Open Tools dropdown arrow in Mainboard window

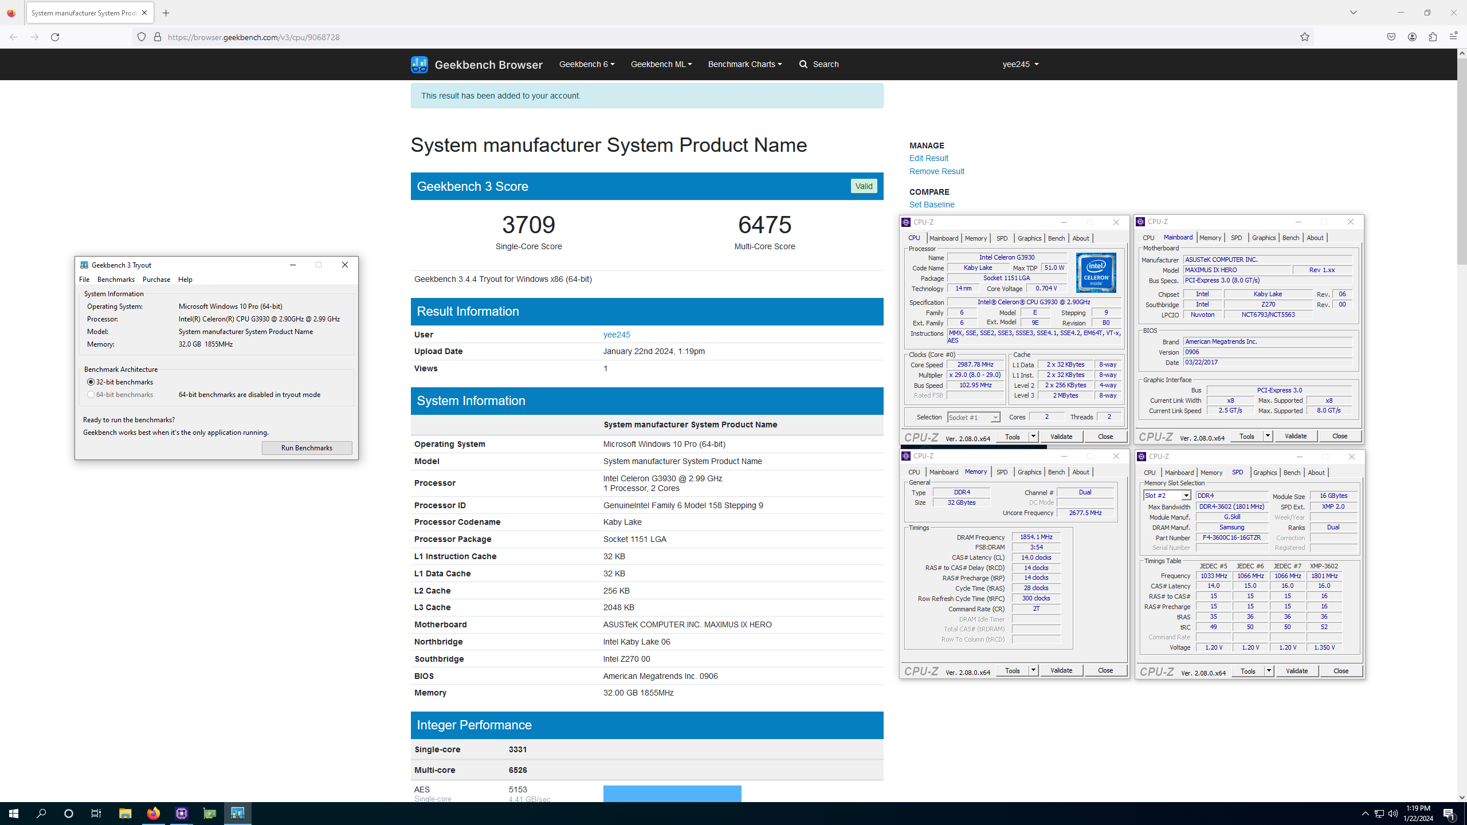click(1268, 437)
